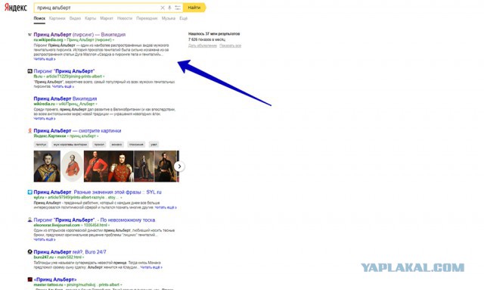Clear the search query with the X icon
The height and width of the screenshot is (290, 484).
coord(163,8)
